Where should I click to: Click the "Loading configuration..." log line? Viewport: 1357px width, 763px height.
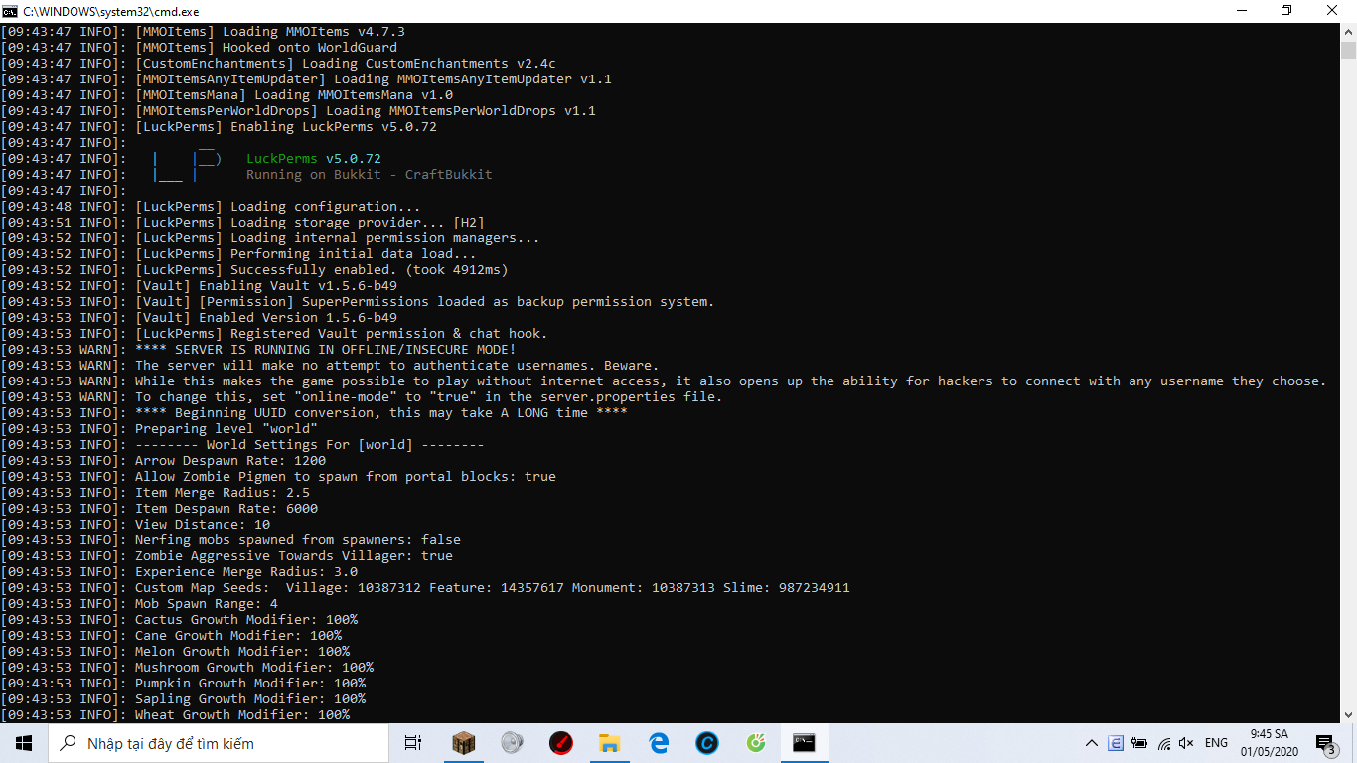[x=210, y=207]
